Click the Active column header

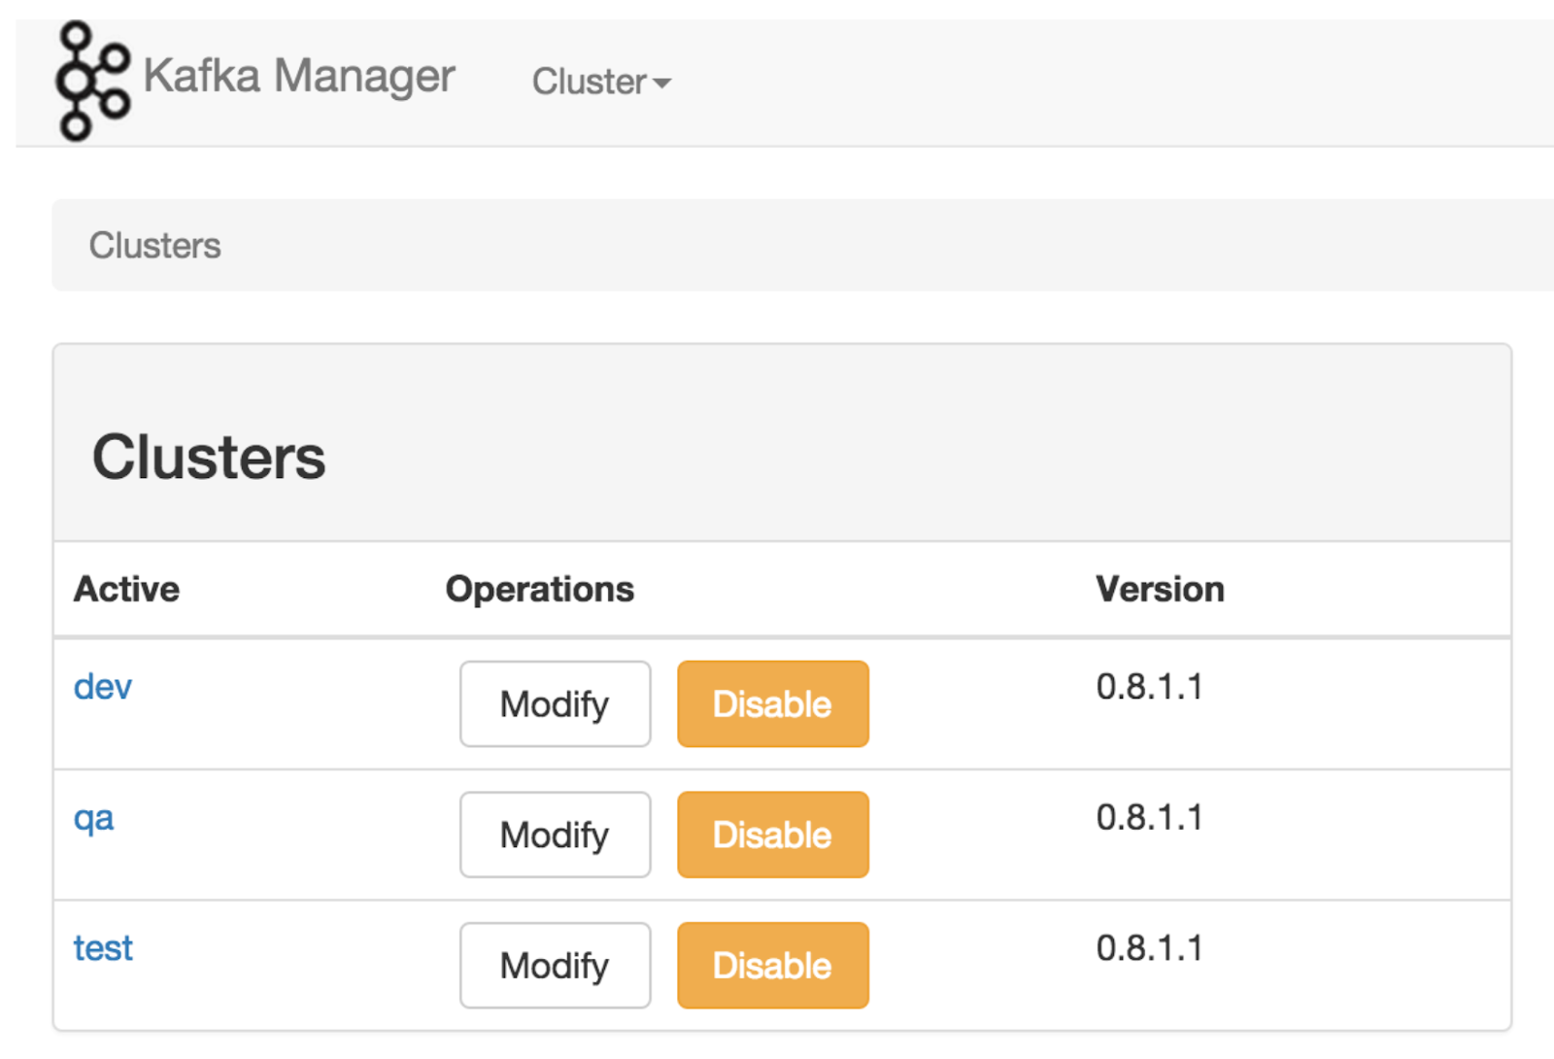tap(127, 590)
